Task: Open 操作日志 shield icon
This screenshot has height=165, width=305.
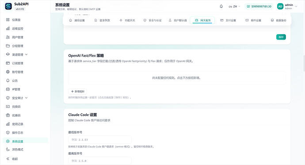Action: pos(8,133)
